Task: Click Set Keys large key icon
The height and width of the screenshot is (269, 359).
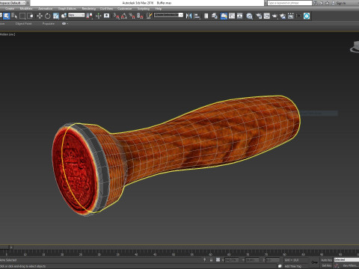Action: [x=314, y=262]
